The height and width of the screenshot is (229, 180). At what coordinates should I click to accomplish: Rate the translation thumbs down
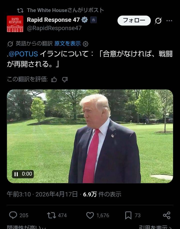65,80
